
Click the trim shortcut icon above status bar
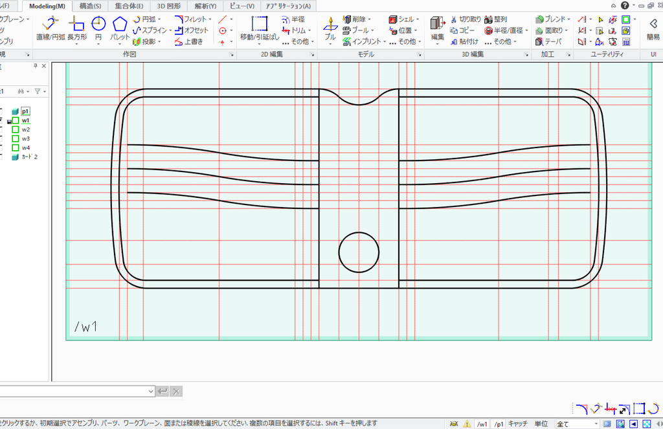tap(610, 409)
